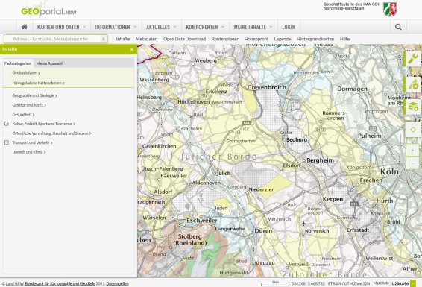Locate my position with the circle button
Viewport: 422px width, 287px height.
click(412, 130)
